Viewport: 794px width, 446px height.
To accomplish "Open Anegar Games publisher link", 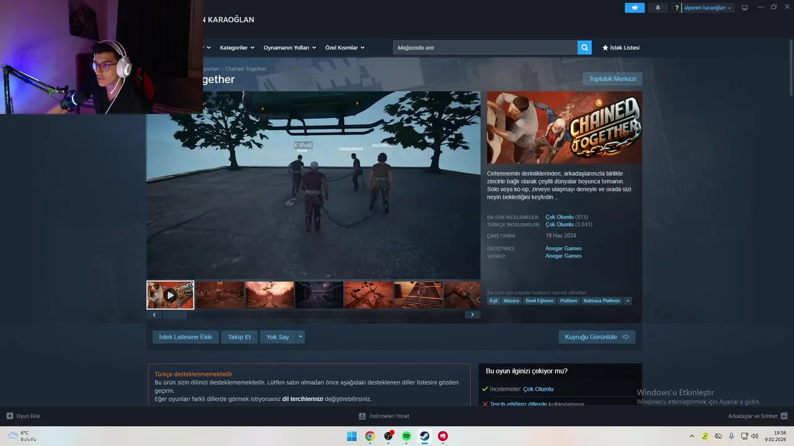I will coord(563,256).
